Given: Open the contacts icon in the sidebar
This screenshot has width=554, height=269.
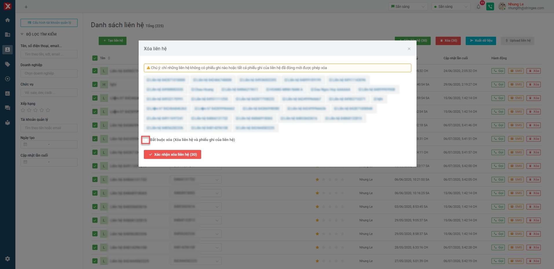Looking at the screenshot, I should [x=8, y=50].
